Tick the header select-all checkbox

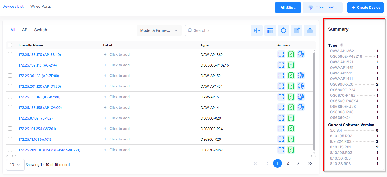click(10, 45)
